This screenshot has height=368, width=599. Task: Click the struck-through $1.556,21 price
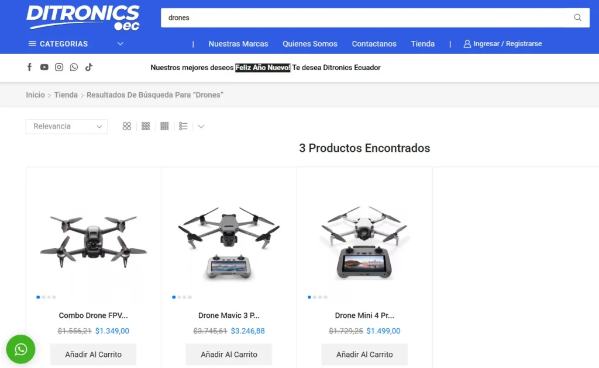pos(74,331)
